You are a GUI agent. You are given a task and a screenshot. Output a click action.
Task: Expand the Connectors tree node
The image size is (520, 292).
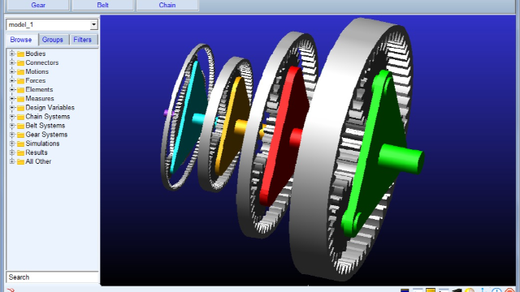(x=12, y=62)
